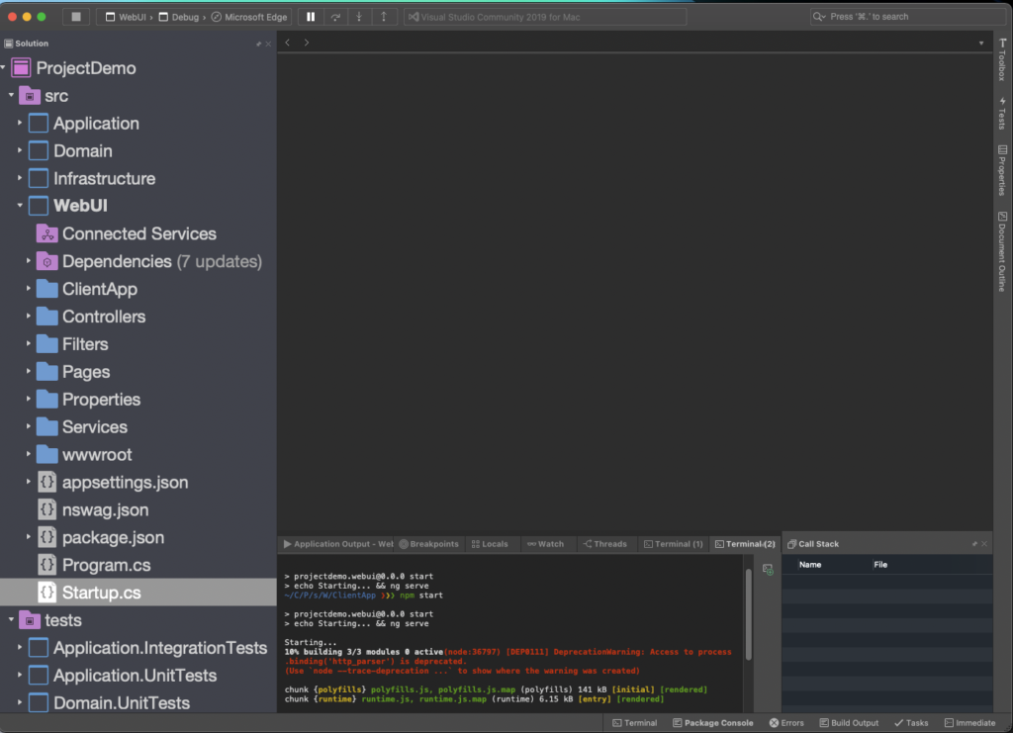Open the Errors pad in the status bar
Viewport: 1013px width, 733px height.
tap(786, 722)
